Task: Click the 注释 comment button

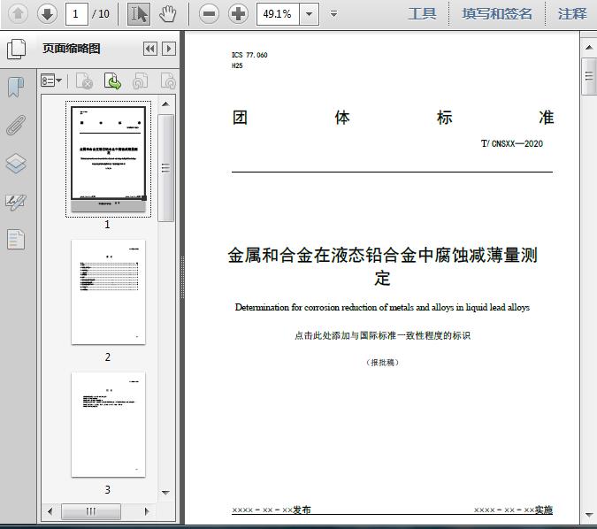Action: coord(572,13)
